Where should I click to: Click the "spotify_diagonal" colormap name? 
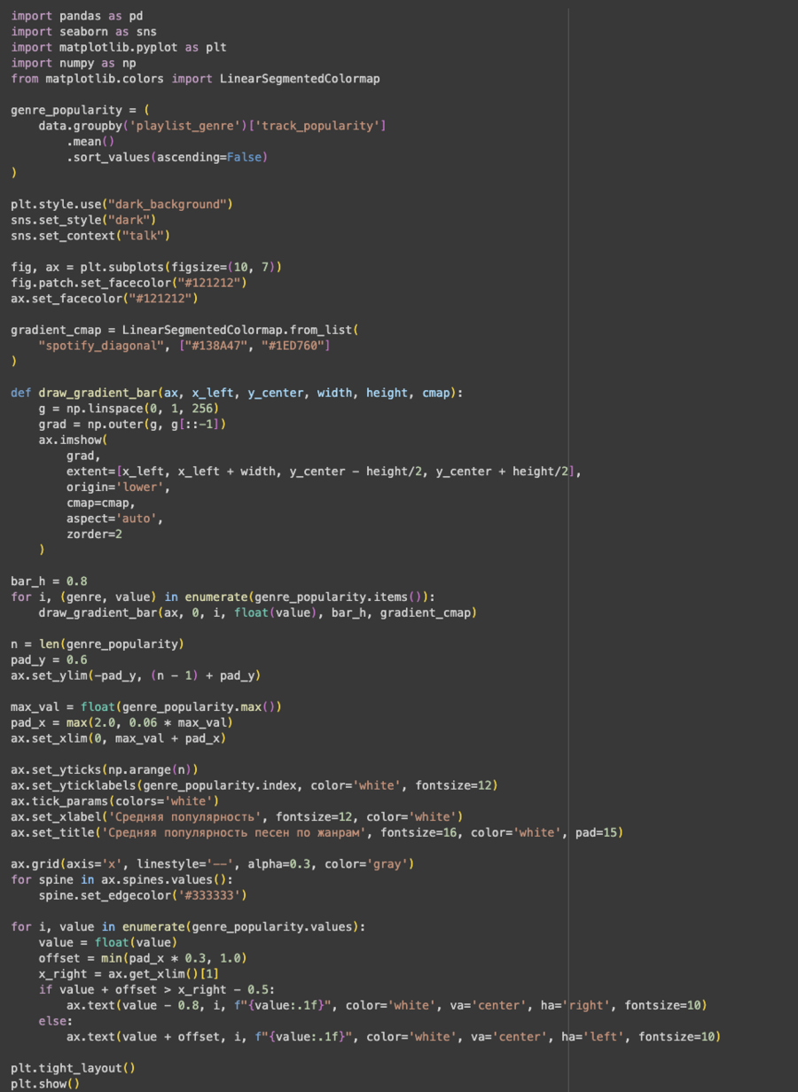coord(100,346)
